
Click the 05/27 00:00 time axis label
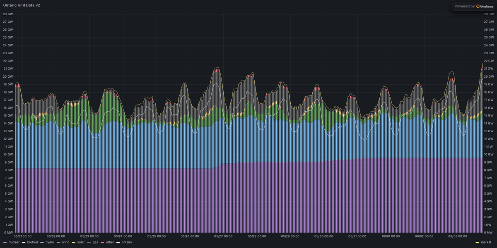(x=224, y=236)
